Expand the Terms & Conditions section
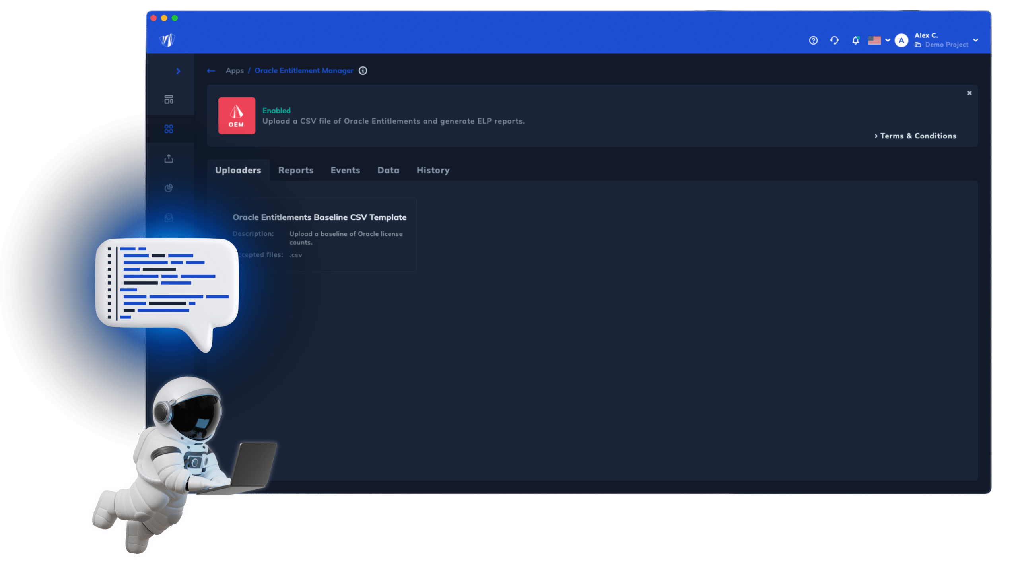The image size is (1018, 561). 915,136
